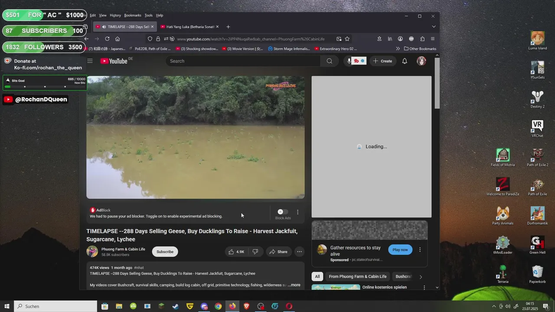The image size is (555, 312).
Task: Dislike the video with thumbs down
Action: click(255, 252)
